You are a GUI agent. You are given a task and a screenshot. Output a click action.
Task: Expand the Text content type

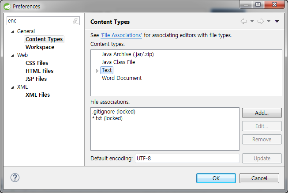97,71
